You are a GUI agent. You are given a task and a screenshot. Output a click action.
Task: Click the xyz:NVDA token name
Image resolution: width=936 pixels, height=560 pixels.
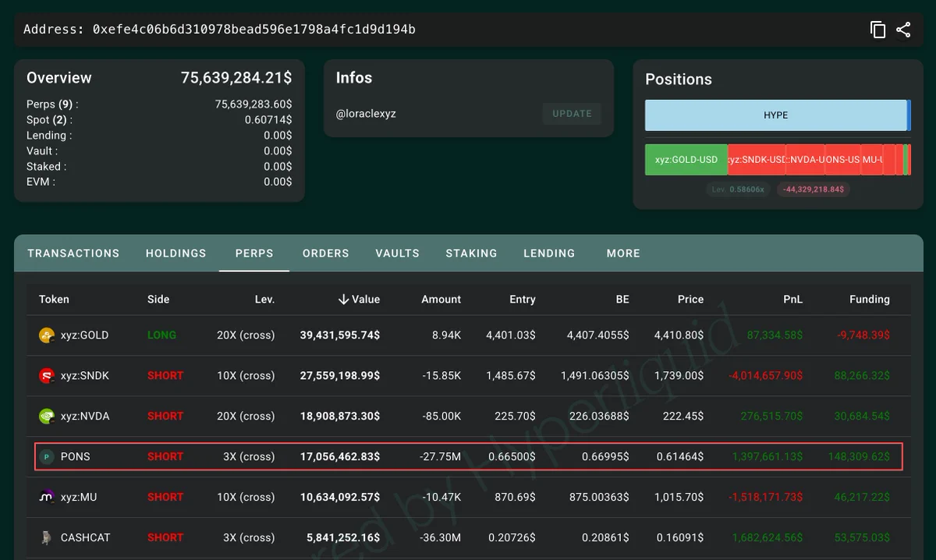point(85,416)
